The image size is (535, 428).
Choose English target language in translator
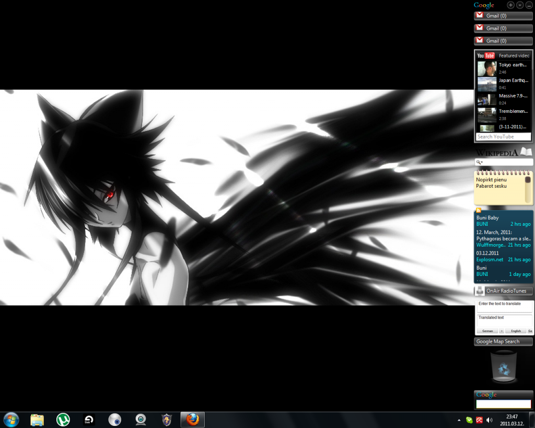pyautogui.click(x=516, y=331)
